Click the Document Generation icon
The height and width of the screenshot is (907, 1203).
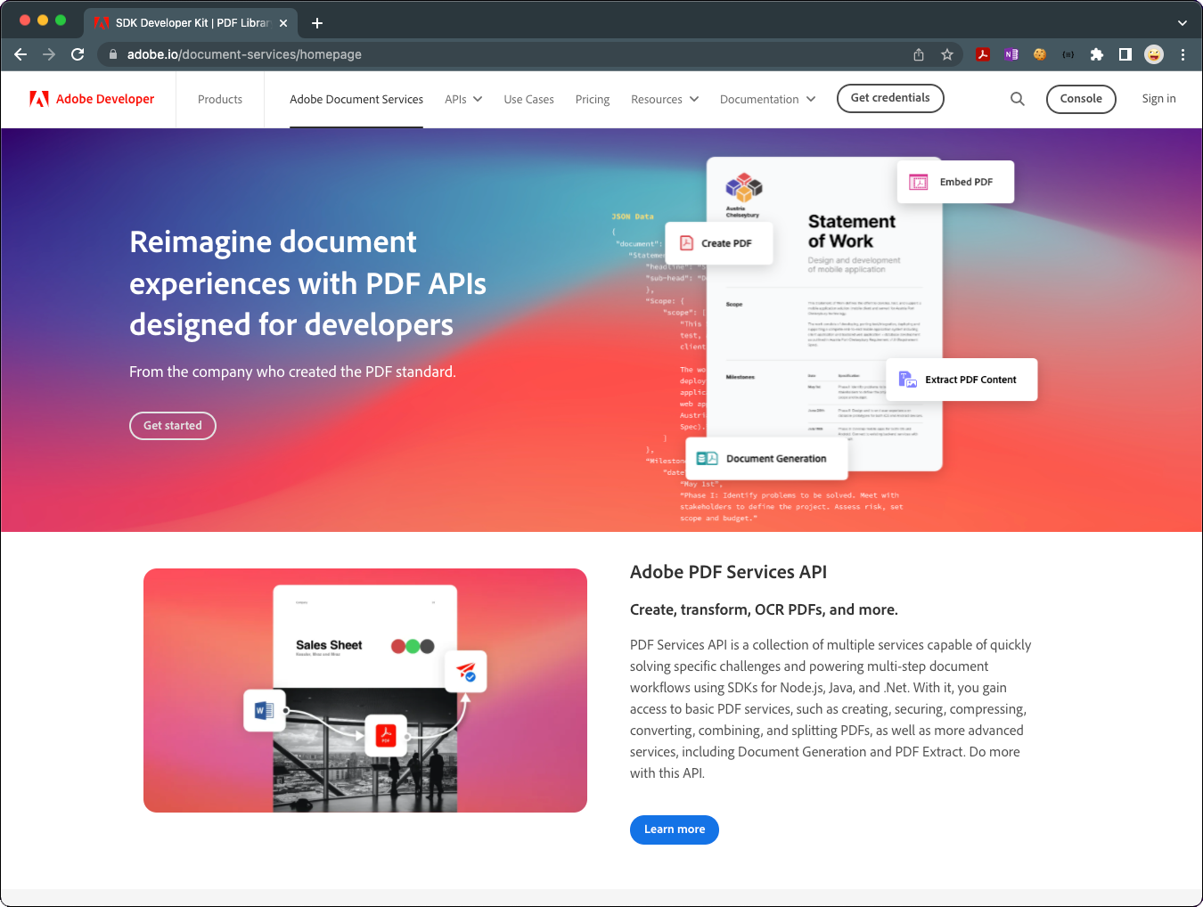[708, 458]
